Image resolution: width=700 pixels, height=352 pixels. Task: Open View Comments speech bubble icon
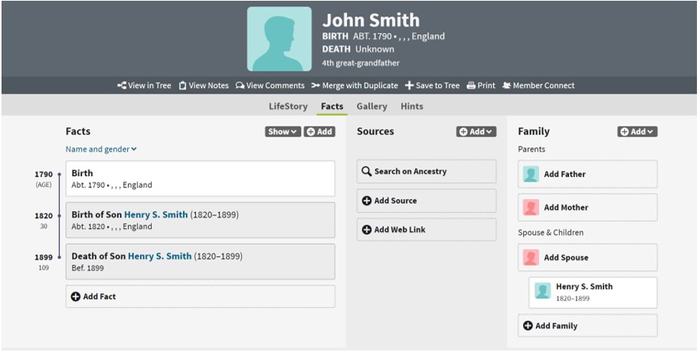[240, 86]
